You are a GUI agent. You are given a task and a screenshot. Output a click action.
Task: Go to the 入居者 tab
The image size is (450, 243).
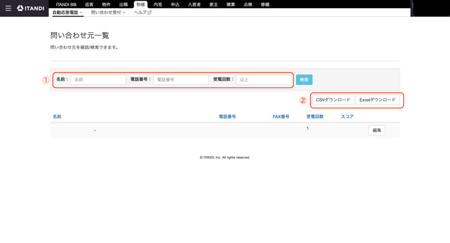194,5
